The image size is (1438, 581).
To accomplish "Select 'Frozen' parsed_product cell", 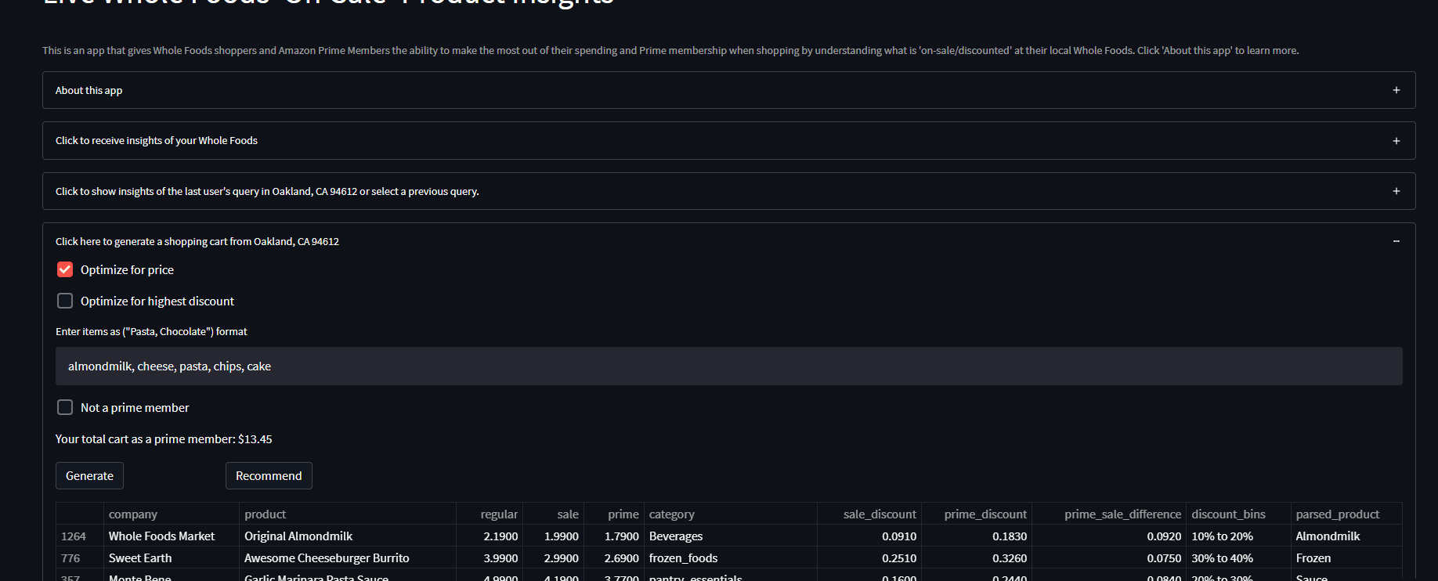I will 1346,558.
